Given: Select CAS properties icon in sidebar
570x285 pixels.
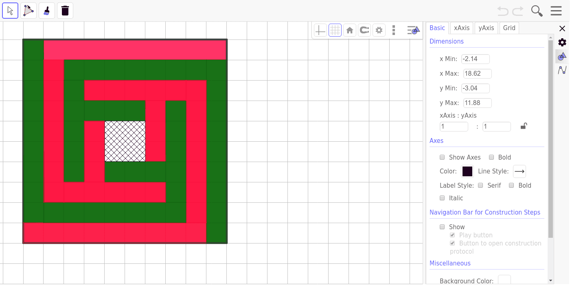Looking at the screenshot, I should coord(562,70).
